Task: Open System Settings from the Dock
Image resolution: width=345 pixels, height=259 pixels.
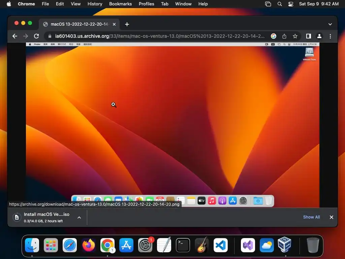Action: tap(145, 245)
